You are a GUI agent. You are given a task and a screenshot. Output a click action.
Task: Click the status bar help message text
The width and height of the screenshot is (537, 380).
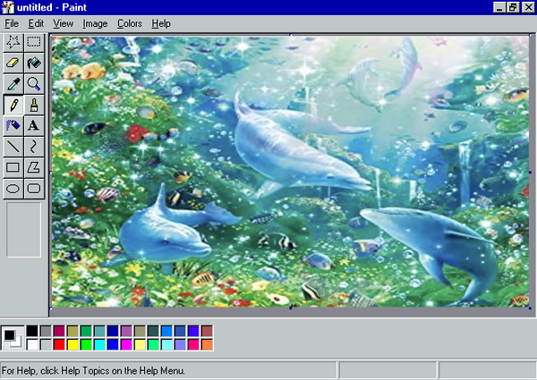93,371
